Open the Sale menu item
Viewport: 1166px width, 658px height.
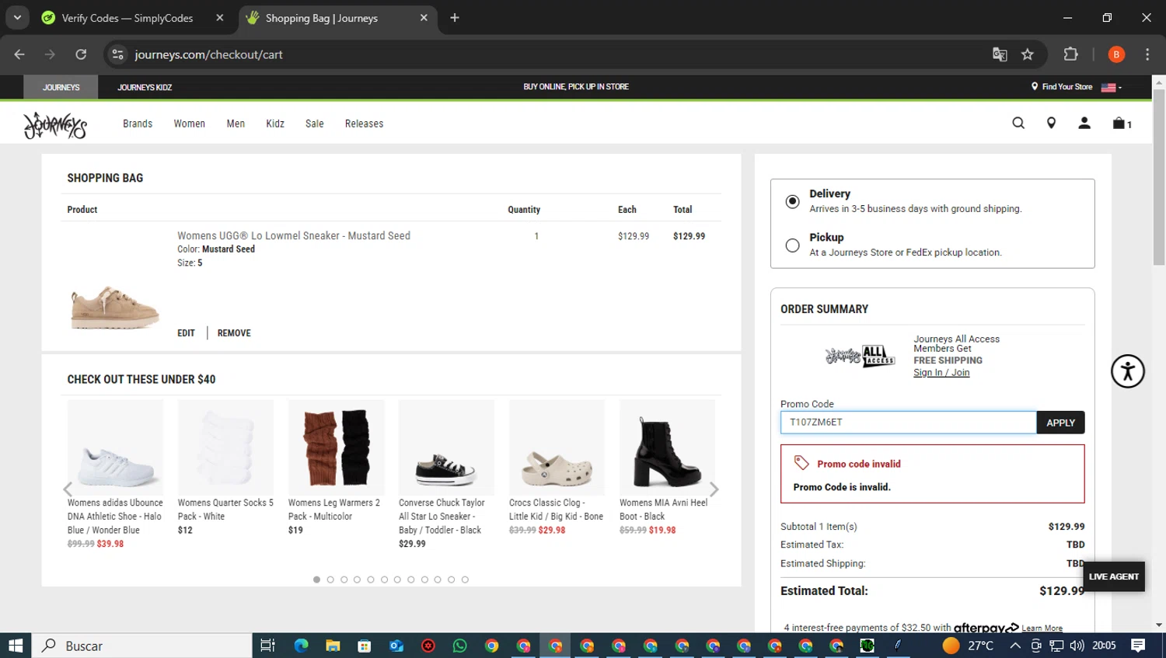point(314,124)
